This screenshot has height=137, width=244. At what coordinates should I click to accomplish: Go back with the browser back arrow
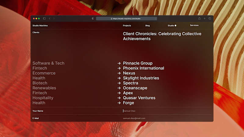point(50,19)
